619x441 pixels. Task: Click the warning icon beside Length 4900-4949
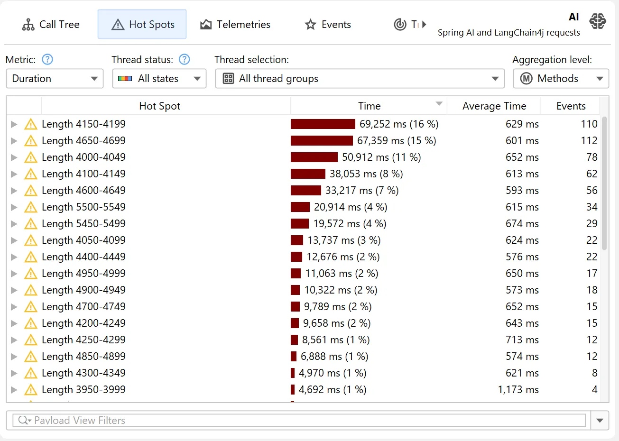coord(31,290)
